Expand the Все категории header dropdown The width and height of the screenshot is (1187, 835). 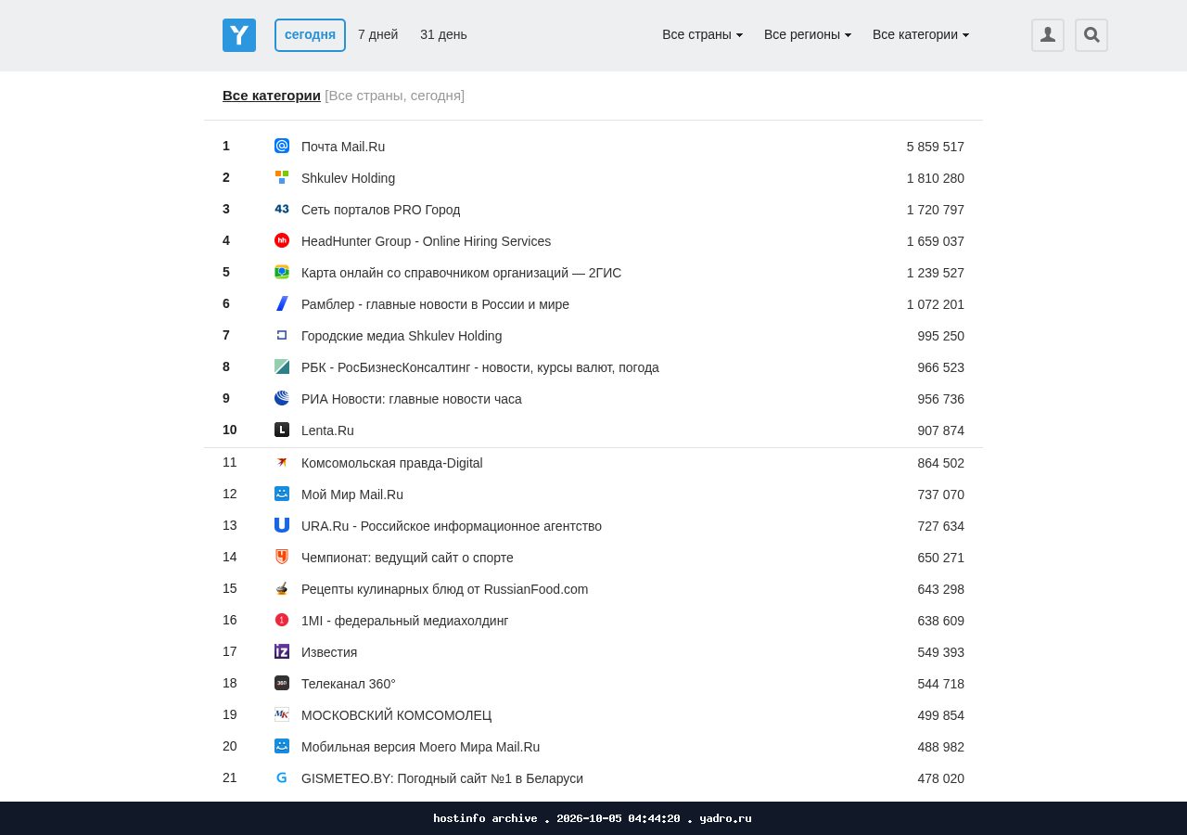point(921,34)
